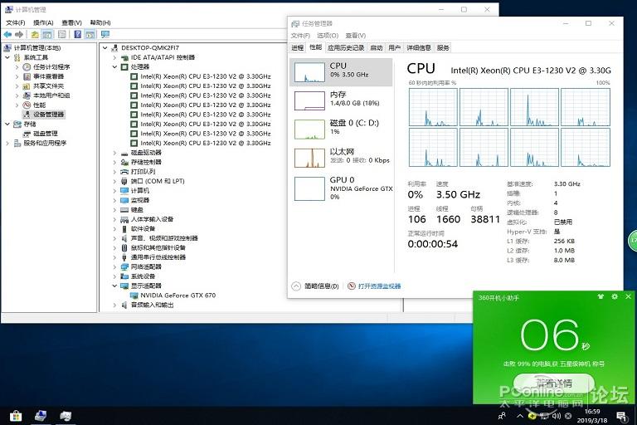Open the notification action center icon
The height and width of the screenshot is (425, 637).
(621, 416)
